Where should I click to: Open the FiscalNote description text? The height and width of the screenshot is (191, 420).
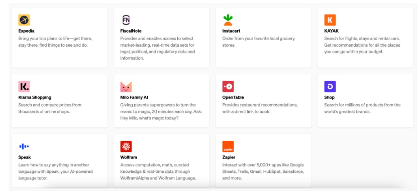click(158, 48)
